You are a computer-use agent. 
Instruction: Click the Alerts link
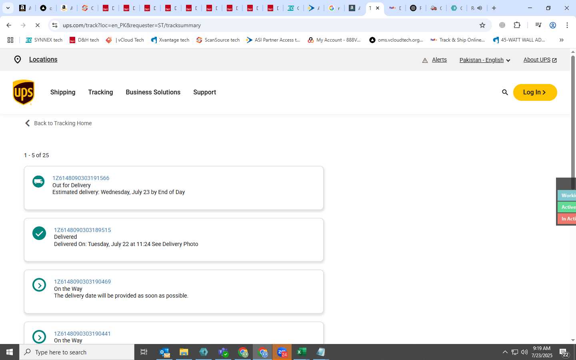[x=439, y=60]
